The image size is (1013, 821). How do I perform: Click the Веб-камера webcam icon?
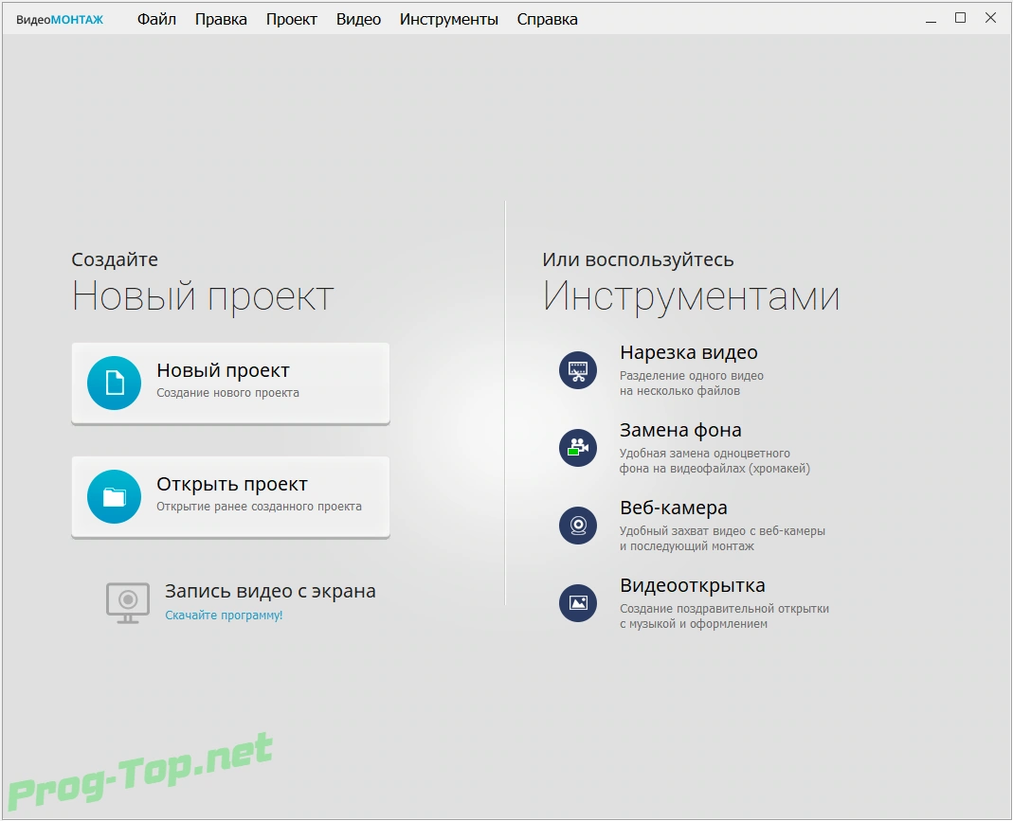(577, 525)
